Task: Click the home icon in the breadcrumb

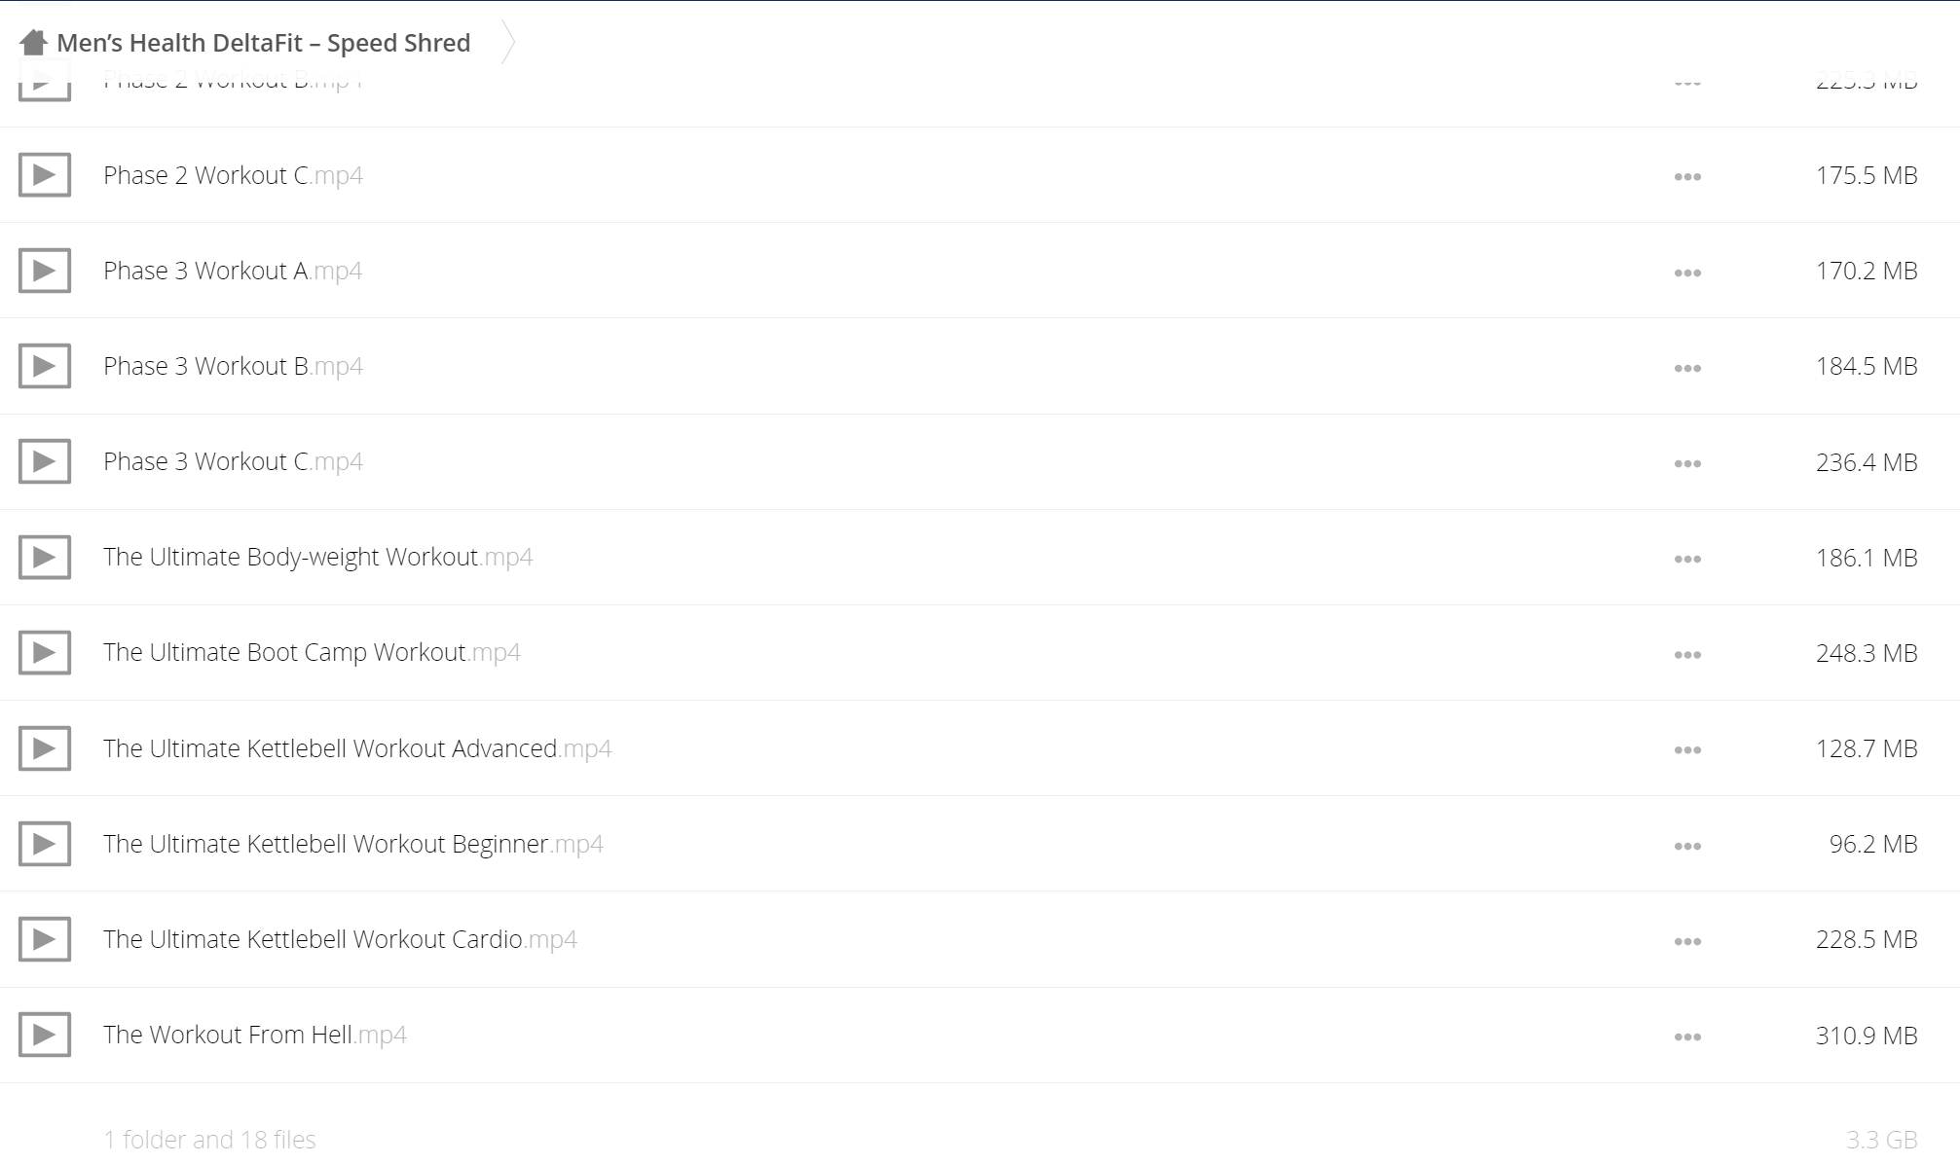Action: (34, 42)
